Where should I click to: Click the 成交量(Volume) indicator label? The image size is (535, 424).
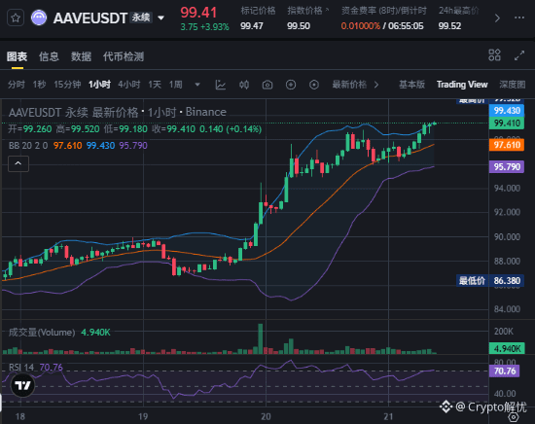(x=42, y=333)
